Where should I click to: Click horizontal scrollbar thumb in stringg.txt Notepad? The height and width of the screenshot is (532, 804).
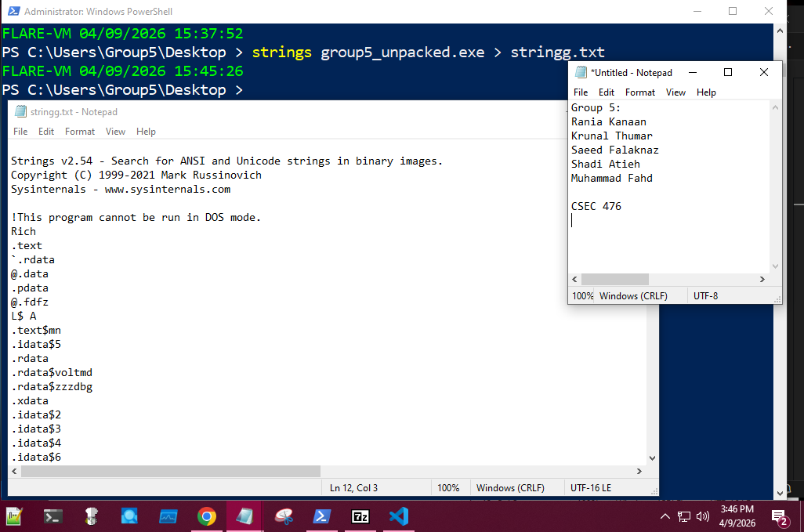tap(171, 471)
